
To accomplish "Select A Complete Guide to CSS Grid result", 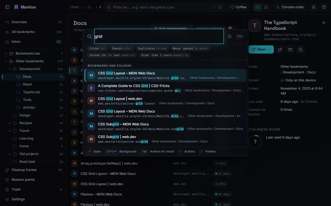I will pyautogui.click(x=165, y=88).
